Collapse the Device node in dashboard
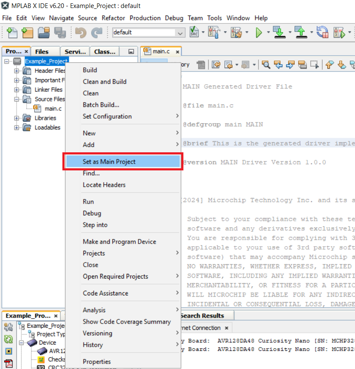The width and height of the screenshot is (355, 369). coord(21,342)
